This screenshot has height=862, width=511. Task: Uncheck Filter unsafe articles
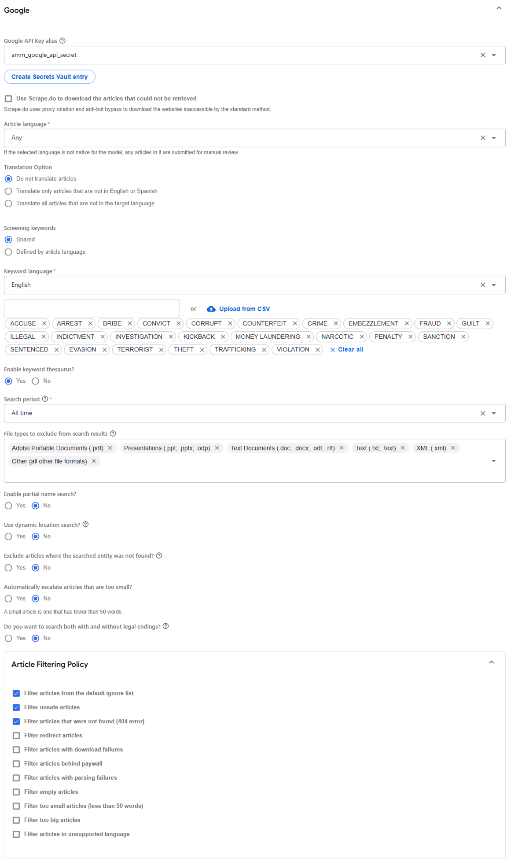click(16, 707)
